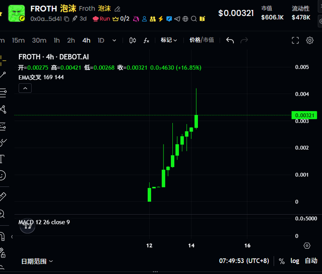Open the pink unicorn icon link
Image resolution: width=322 pixels, height=274 pixels.
click(x=136, y=19)
